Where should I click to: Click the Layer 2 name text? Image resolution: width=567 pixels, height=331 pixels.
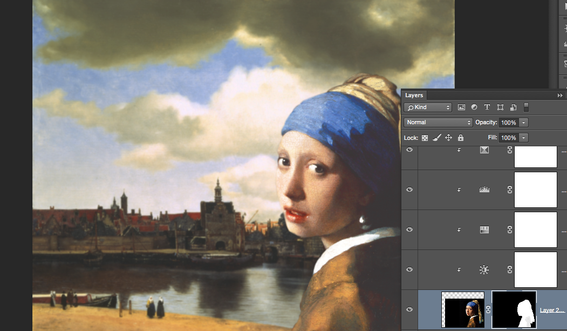[552, 310]
